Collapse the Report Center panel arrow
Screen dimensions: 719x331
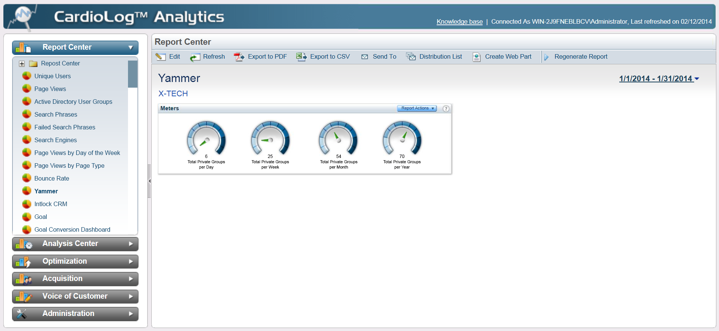pyautogui.click(x=131, y=47)
